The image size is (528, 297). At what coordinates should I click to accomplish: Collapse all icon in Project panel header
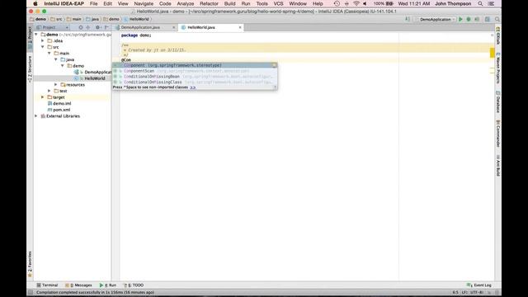88,27
